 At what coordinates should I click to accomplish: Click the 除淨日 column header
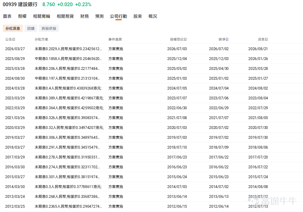[x=223, y=39]
